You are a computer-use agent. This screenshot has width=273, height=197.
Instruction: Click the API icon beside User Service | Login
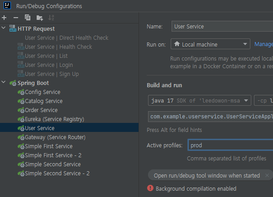point(21,65)
